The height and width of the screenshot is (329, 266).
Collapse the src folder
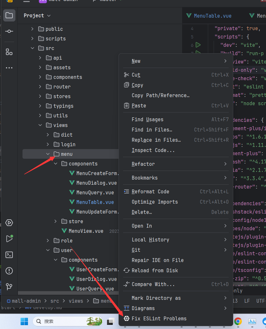pyautogui.click(x=32, y=48)
